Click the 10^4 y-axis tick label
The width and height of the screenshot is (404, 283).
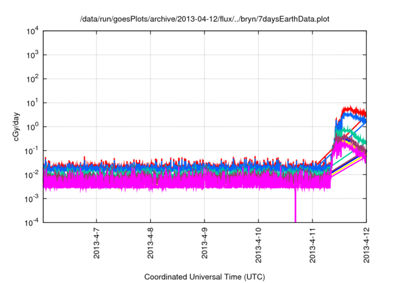click(x=32, y=31)
